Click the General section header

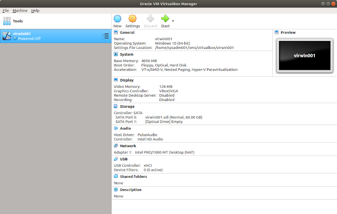point(127,32)
